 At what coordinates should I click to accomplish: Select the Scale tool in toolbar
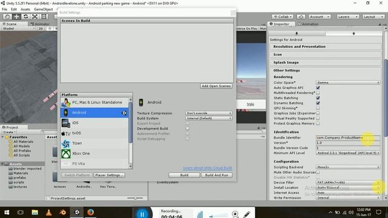(35, 16)
